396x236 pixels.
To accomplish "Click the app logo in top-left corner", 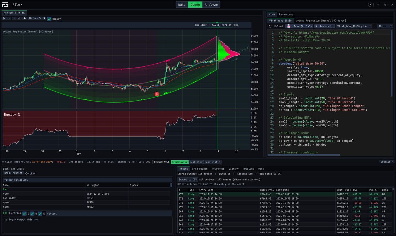I will pyautogui.click(x=5, y=5).
